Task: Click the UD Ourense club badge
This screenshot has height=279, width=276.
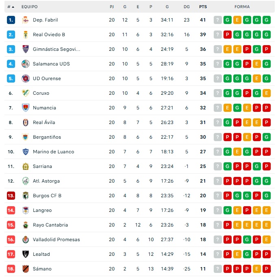Action: tap(26, 78)
